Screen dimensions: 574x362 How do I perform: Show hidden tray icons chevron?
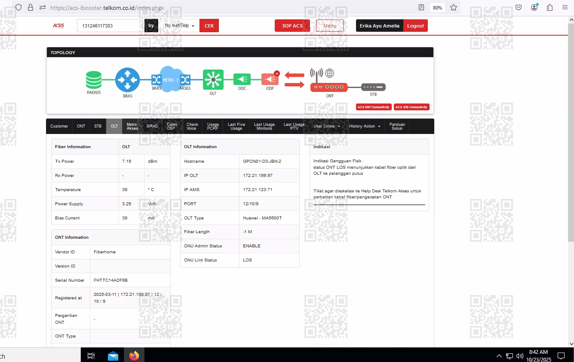pos(499,356)
